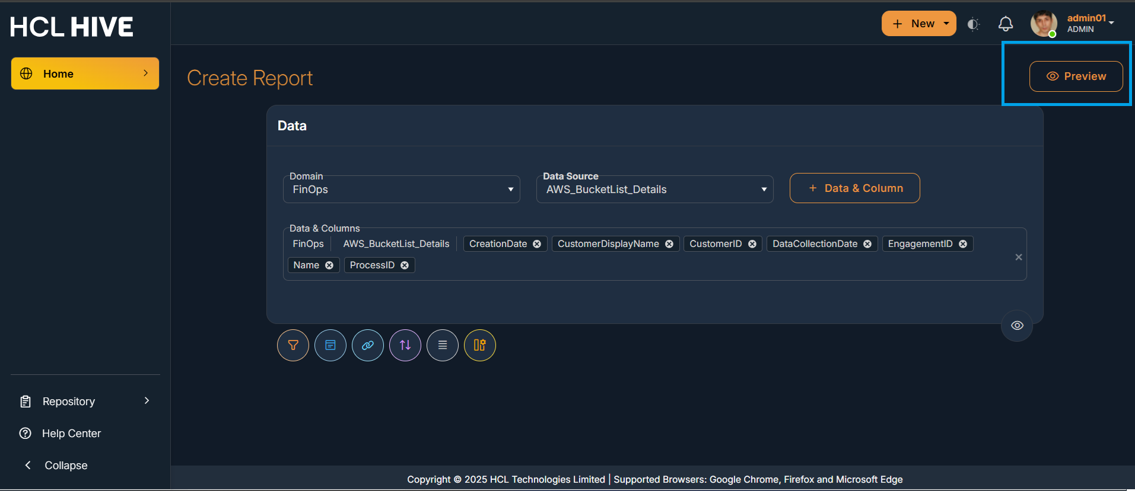Click AWS_BucketList_Details in Data & Columns row
Image resolution: width=1135 pixels, height=491 pixels.
396,244
